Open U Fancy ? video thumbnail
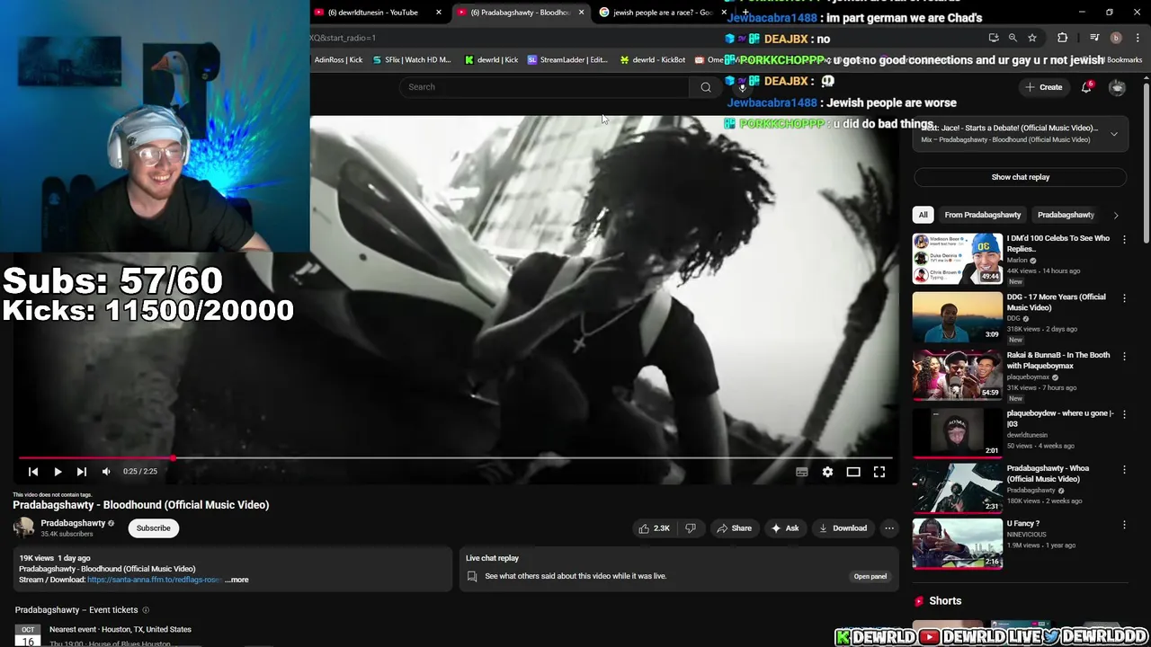This screenshot has width=1151, height=647. pyautogui.click(x=958, y=544)
